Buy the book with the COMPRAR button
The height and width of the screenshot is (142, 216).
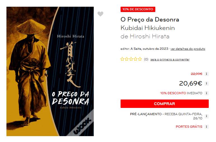[x=165, y=104]
